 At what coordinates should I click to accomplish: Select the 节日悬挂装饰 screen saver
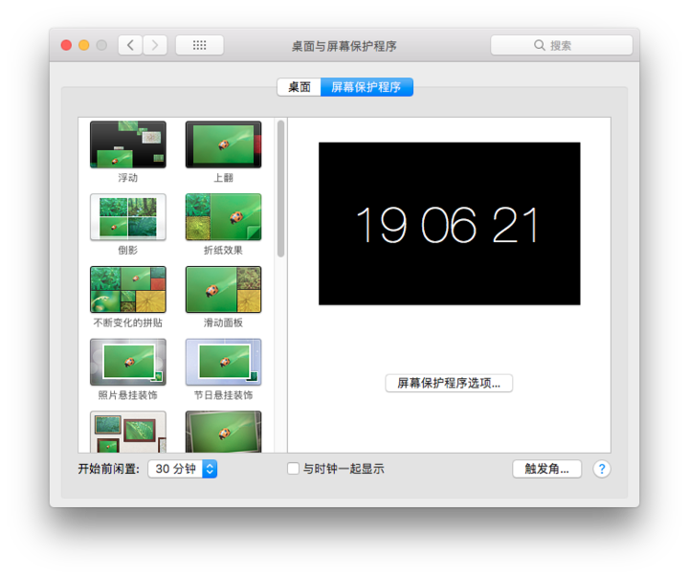click(224, 362)
